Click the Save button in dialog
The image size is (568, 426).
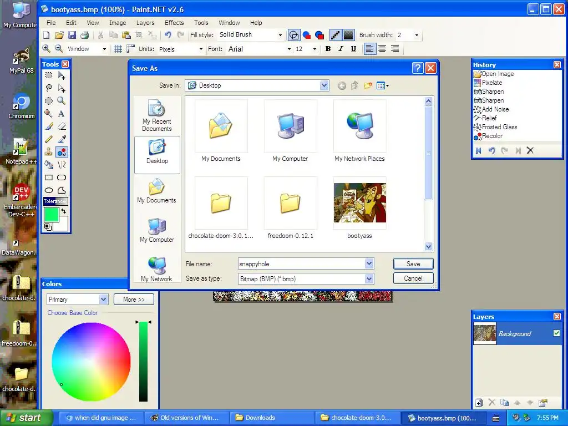tap(413, 263)
